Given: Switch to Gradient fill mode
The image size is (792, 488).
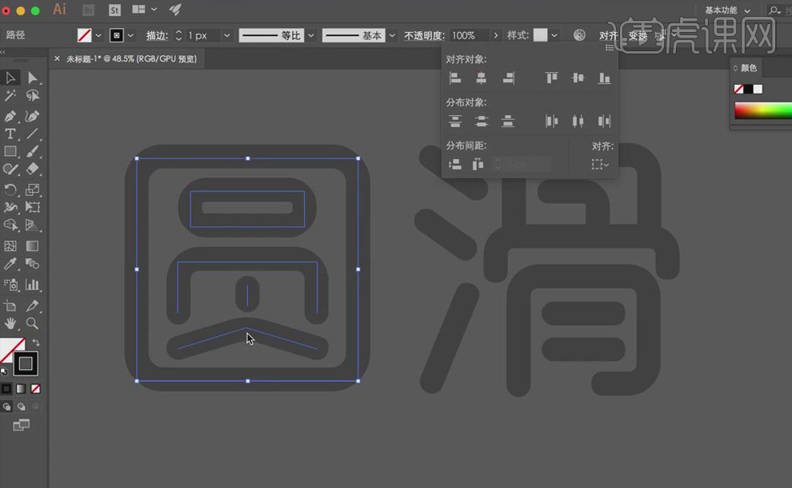Looking at the screenshot, I should pyautogui.click(x=22, y=389).
